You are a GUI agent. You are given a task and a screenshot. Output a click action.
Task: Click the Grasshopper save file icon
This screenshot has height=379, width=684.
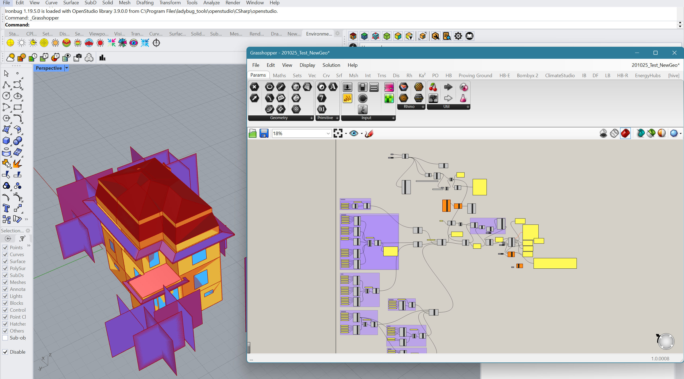[x=264, y=133]
